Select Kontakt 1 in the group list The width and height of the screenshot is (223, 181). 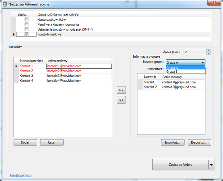(x=150, y=82)
